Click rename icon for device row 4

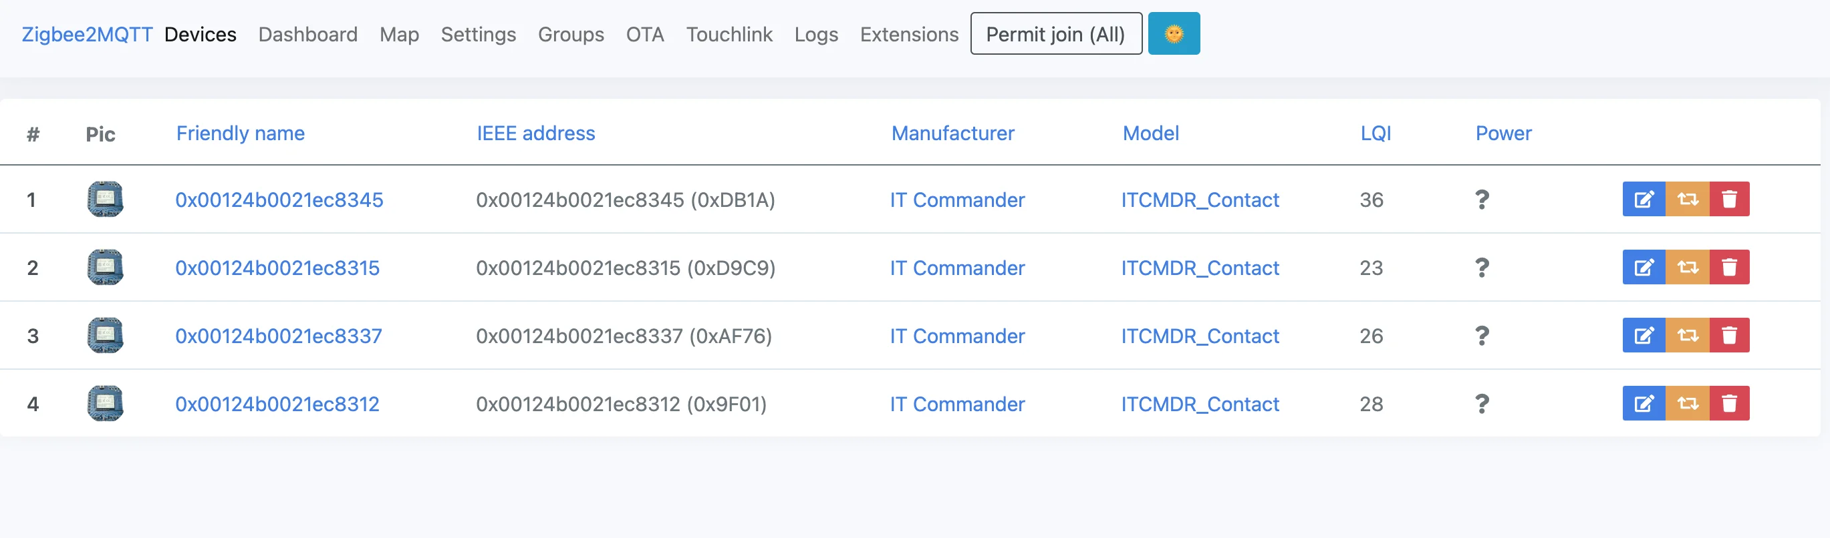tap(1643, 404)
